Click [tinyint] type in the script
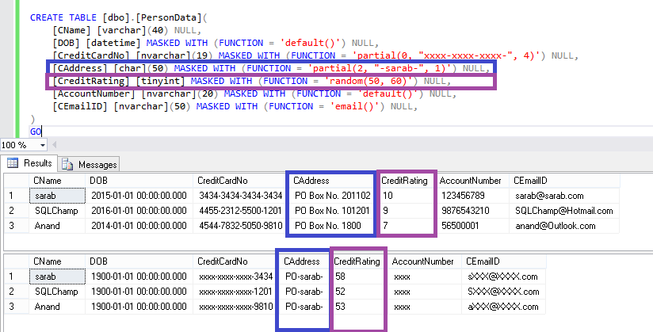Viewport: 653px width, 332px height. tap(160, 82)
